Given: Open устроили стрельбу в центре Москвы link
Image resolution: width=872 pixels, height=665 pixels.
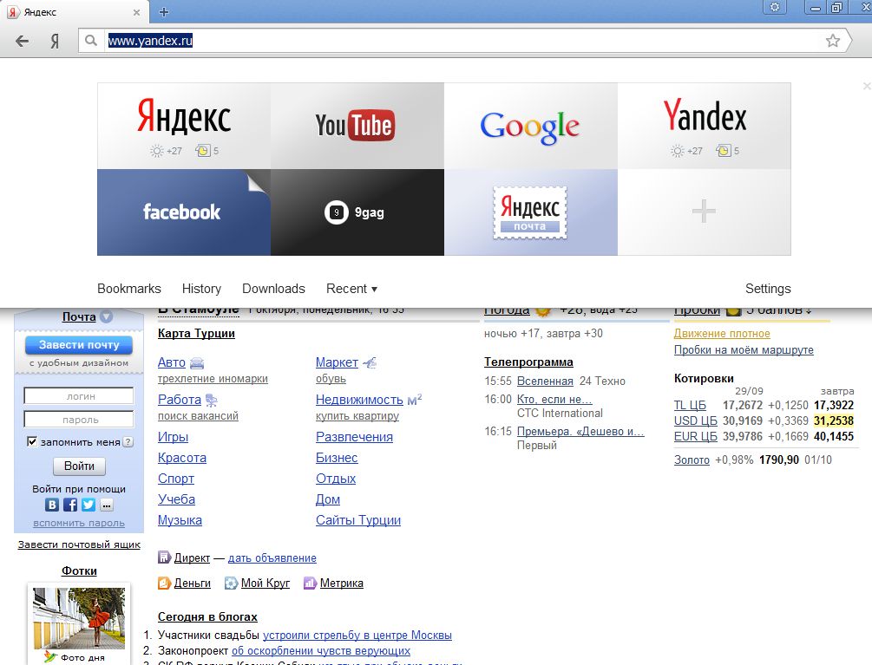Looking at the screenshot, I should (357, 635).
